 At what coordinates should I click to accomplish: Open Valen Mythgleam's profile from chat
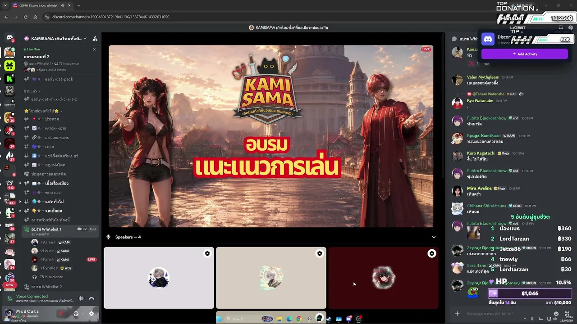pyautogui.click(x=483, y=77)
